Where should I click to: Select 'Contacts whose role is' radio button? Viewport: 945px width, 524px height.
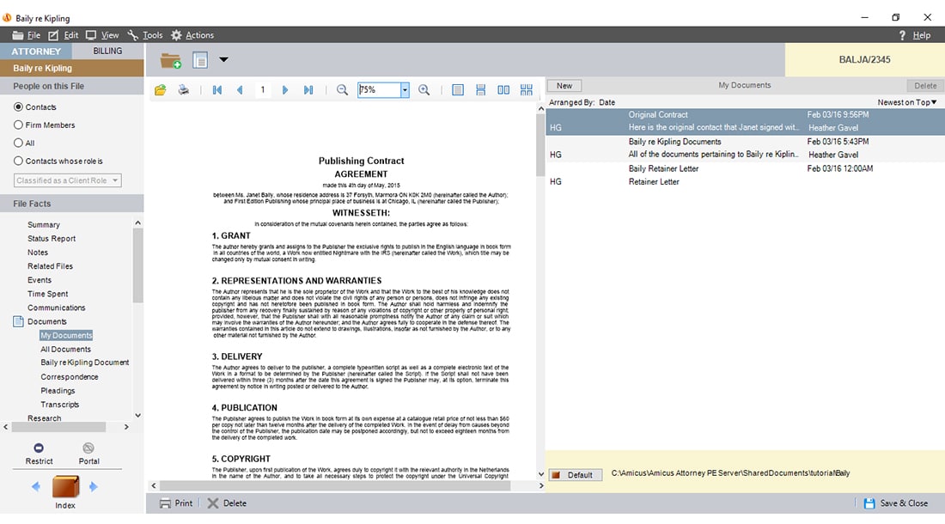click(x=18, y=161)
